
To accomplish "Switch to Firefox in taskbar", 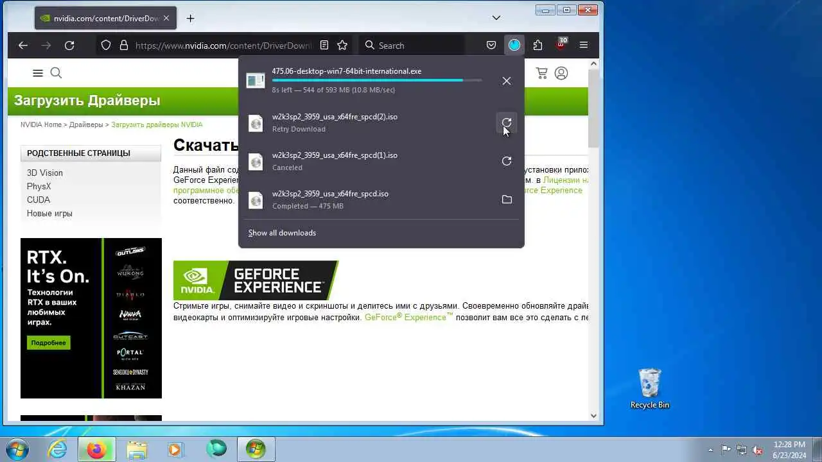I will (97, 449).
